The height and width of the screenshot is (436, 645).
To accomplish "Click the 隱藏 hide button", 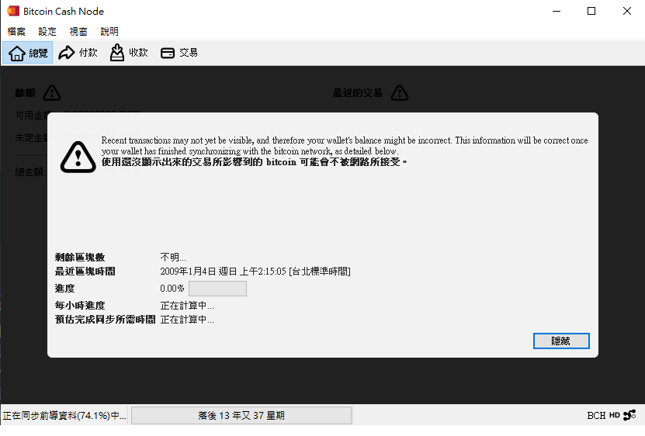I will [561, 341].
